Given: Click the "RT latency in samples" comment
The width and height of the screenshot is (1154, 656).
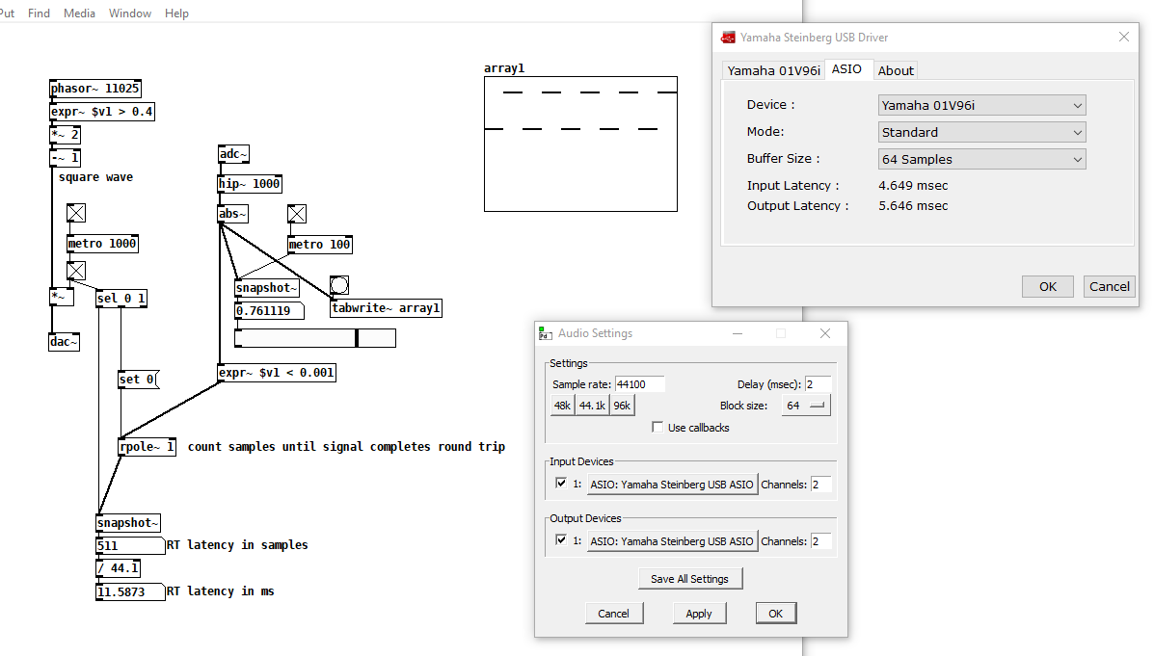Looking at the screenshot, I should 237,545.
